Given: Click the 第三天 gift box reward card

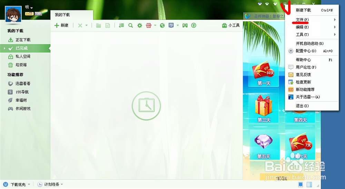Looking at the screenshot, I should pos(264,106).
